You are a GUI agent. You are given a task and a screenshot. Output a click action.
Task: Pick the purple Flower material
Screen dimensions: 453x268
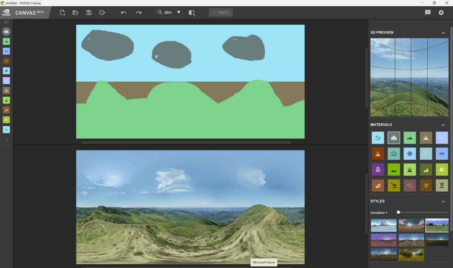pyautogui.click(x=378, y=170)
